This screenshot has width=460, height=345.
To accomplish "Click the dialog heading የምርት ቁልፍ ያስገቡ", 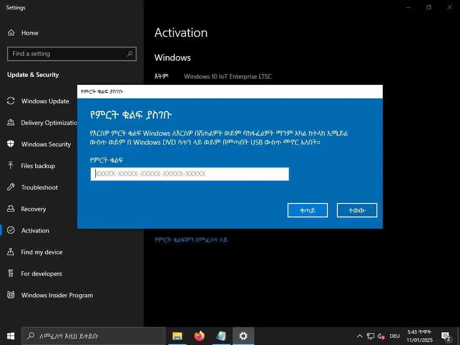I will (131, 115).
